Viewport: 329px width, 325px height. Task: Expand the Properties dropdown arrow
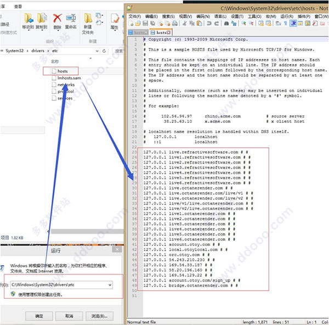[115, 31]
